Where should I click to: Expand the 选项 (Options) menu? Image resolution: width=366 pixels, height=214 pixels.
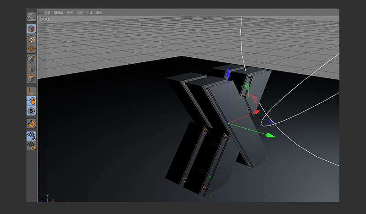(x=80, y=13)
